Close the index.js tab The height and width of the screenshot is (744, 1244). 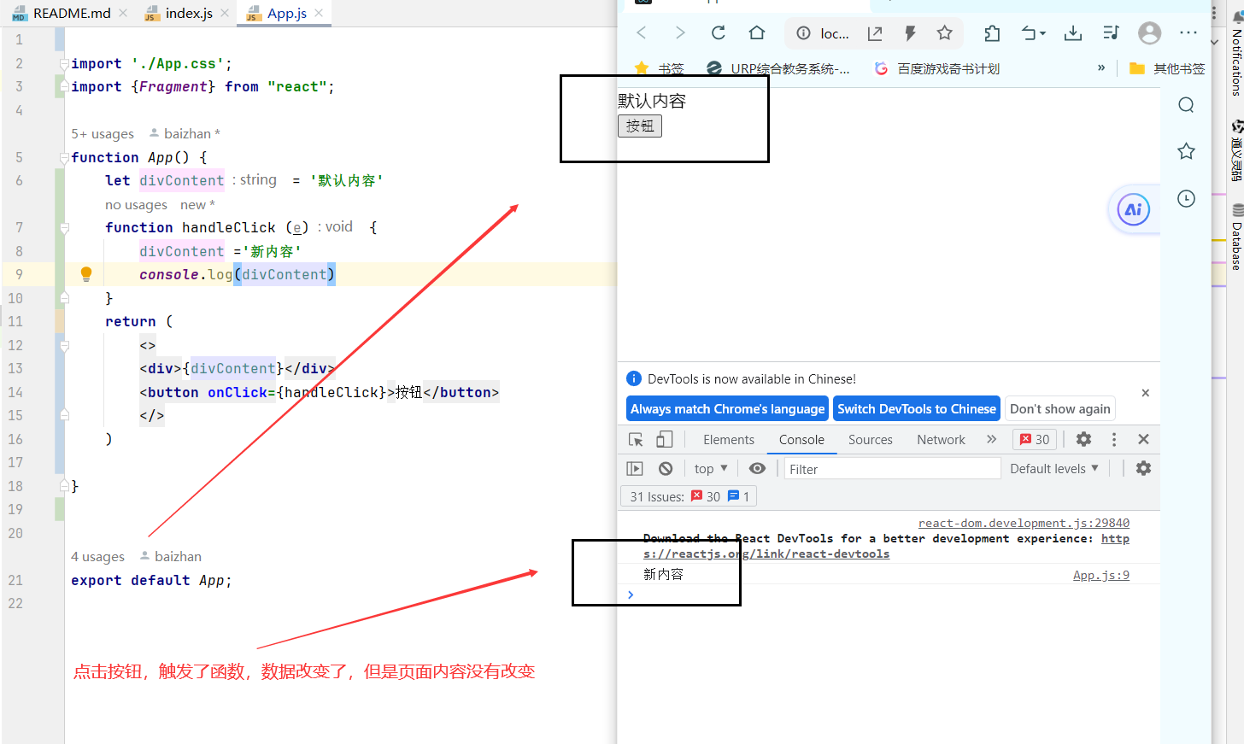pyautogui.click(x=225, y=13)
